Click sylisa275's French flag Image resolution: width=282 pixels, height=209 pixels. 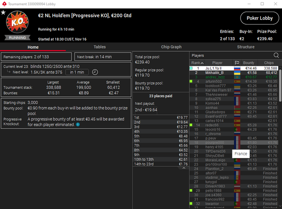237,99
